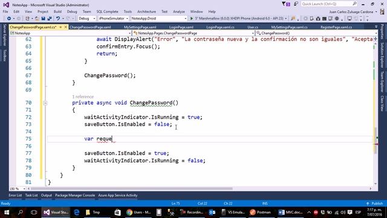Click the 1 reference CodeLens link

[83, 97]
